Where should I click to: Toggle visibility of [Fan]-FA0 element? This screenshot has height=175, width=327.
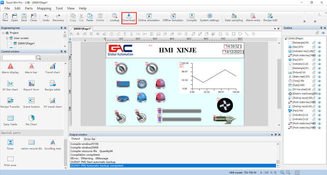(x=319, y=110)
